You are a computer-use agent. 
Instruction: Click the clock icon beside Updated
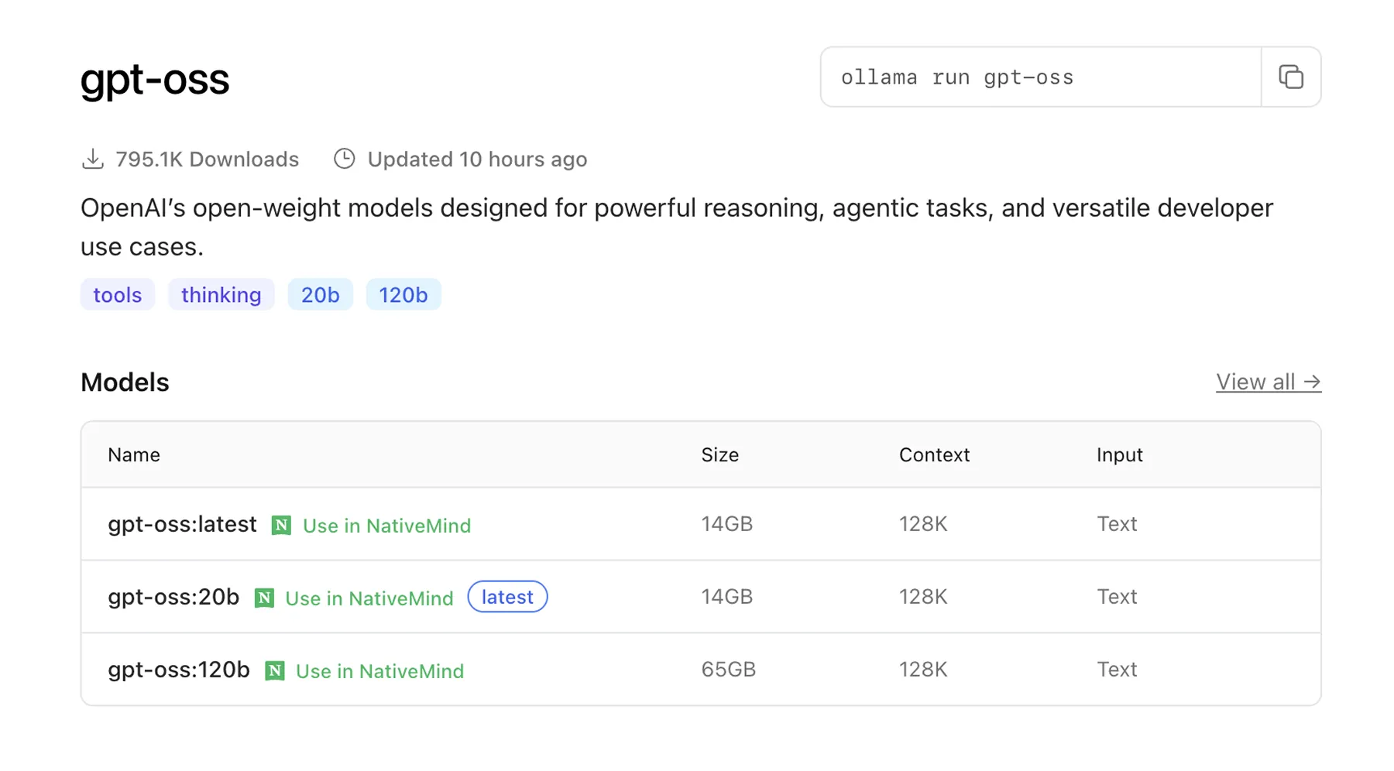(x=345, y=159)
